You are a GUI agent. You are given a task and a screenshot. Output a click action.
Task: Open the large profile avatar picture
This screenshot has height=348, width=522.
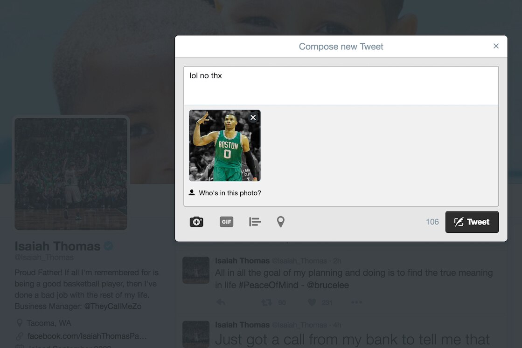[x=71, y=174]
